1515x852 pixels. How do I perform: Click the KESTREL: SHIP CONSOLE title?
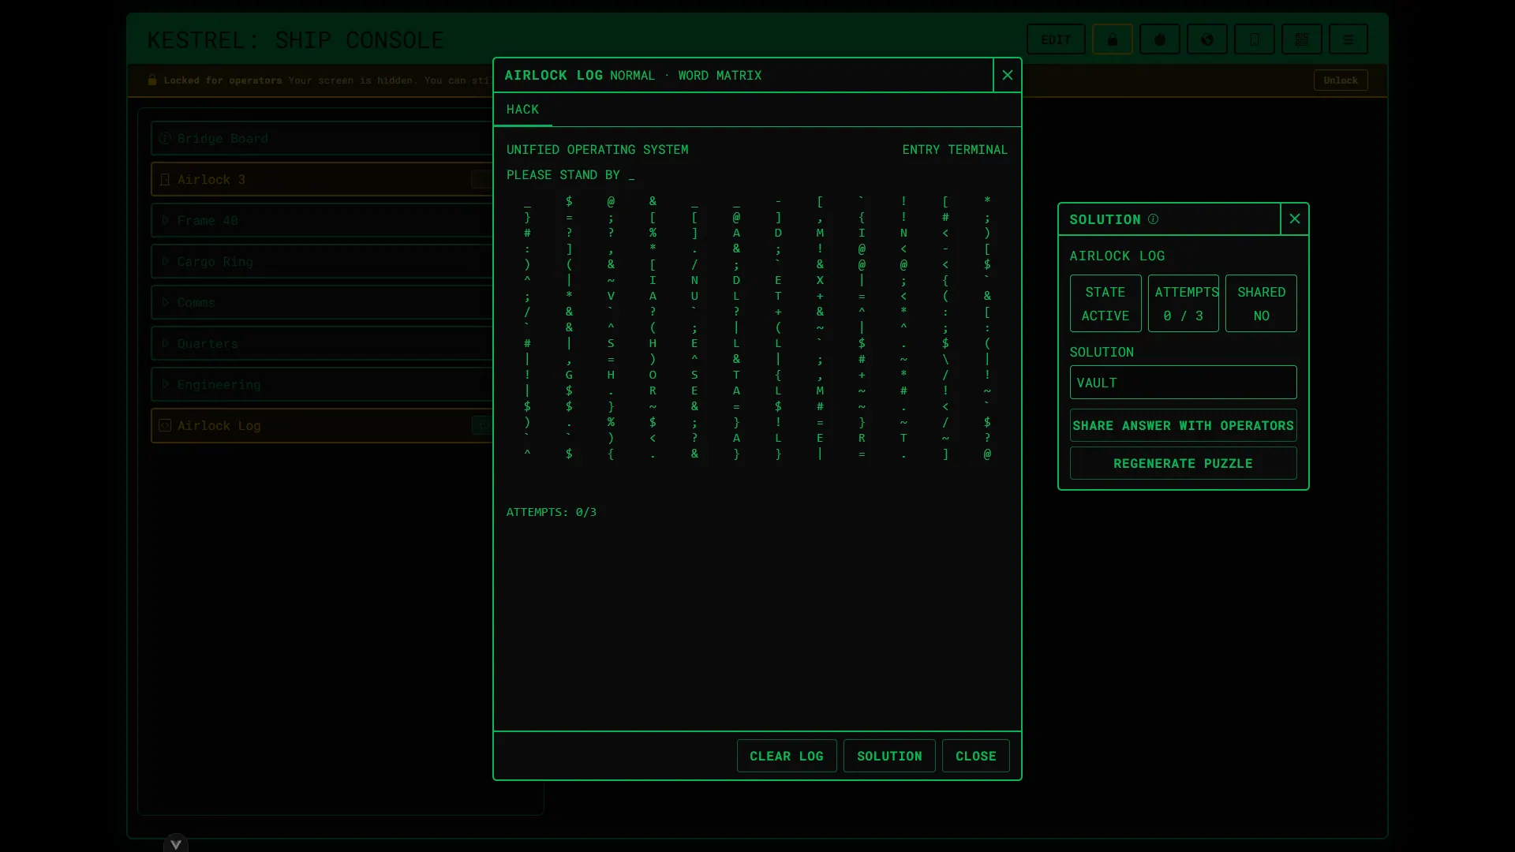pos(295,39)
